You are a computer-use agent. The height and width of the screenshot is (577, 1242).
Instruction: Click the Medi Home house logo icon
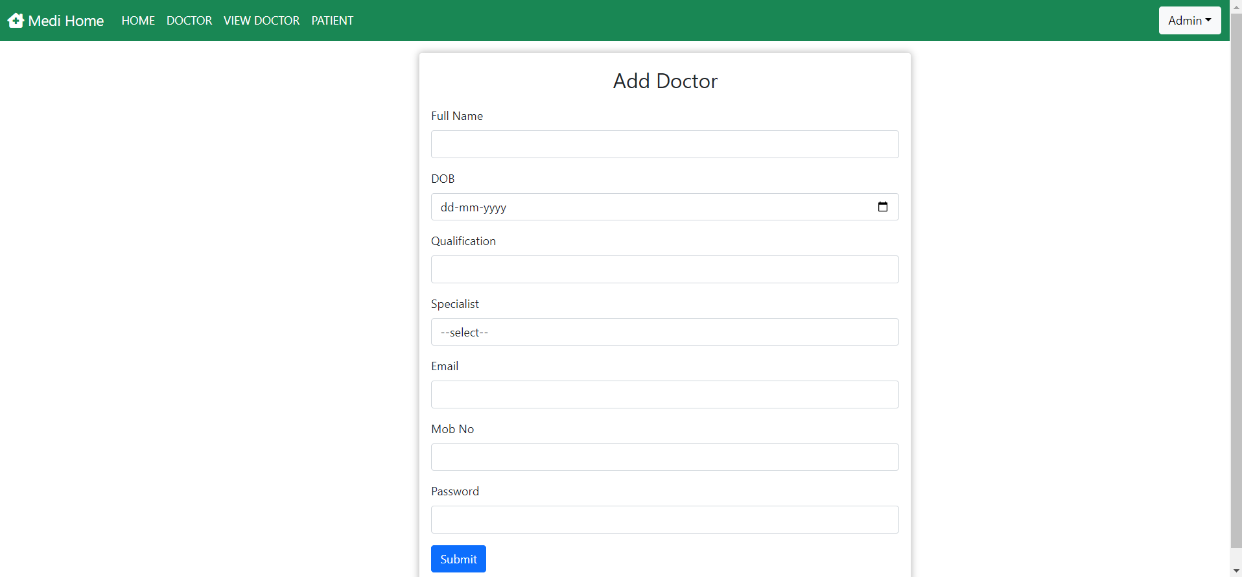16,21
